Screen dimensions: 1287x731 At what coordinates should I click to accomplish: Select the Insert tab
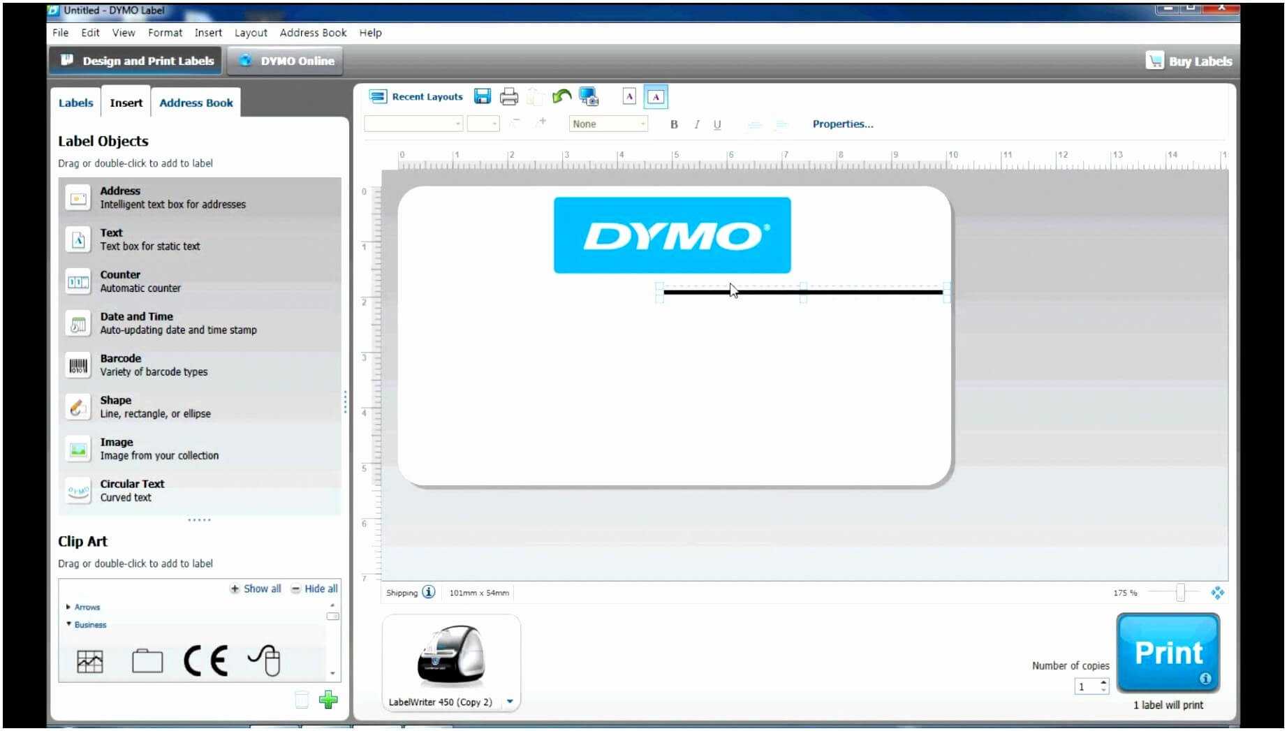pos(126,103)
